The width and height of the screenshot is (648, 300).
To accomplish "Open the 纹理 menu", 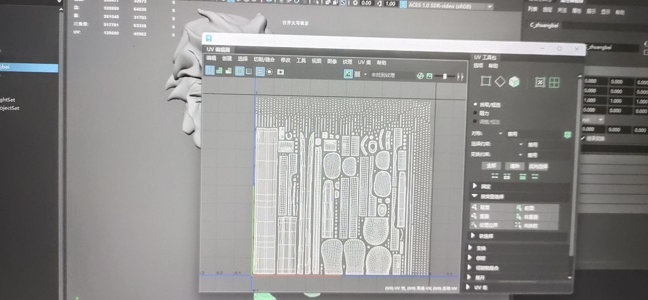I will point(347,62).
